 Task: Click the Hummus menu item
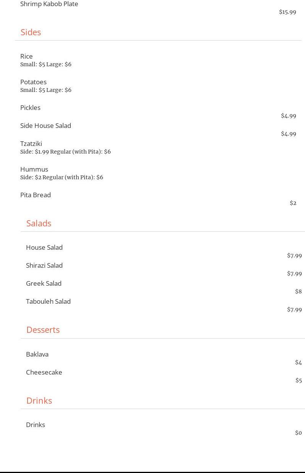(x=34, y=169)
